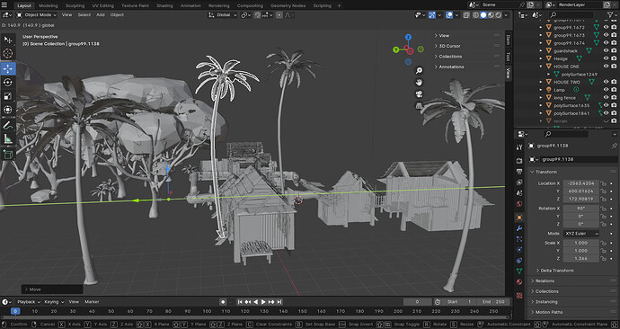Open the XYZ Euler rotation mode dropdown
This screenshot has height=329, width=620.
tap(580, 234)
